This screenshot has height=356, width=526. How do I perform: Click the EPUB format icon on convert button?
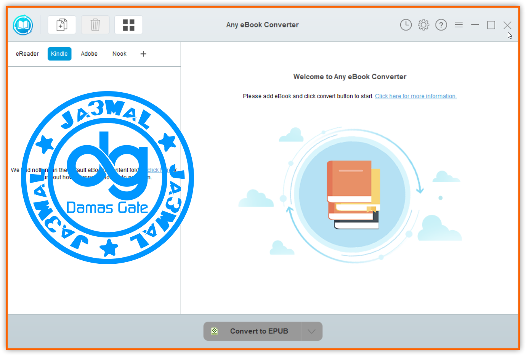215,331
